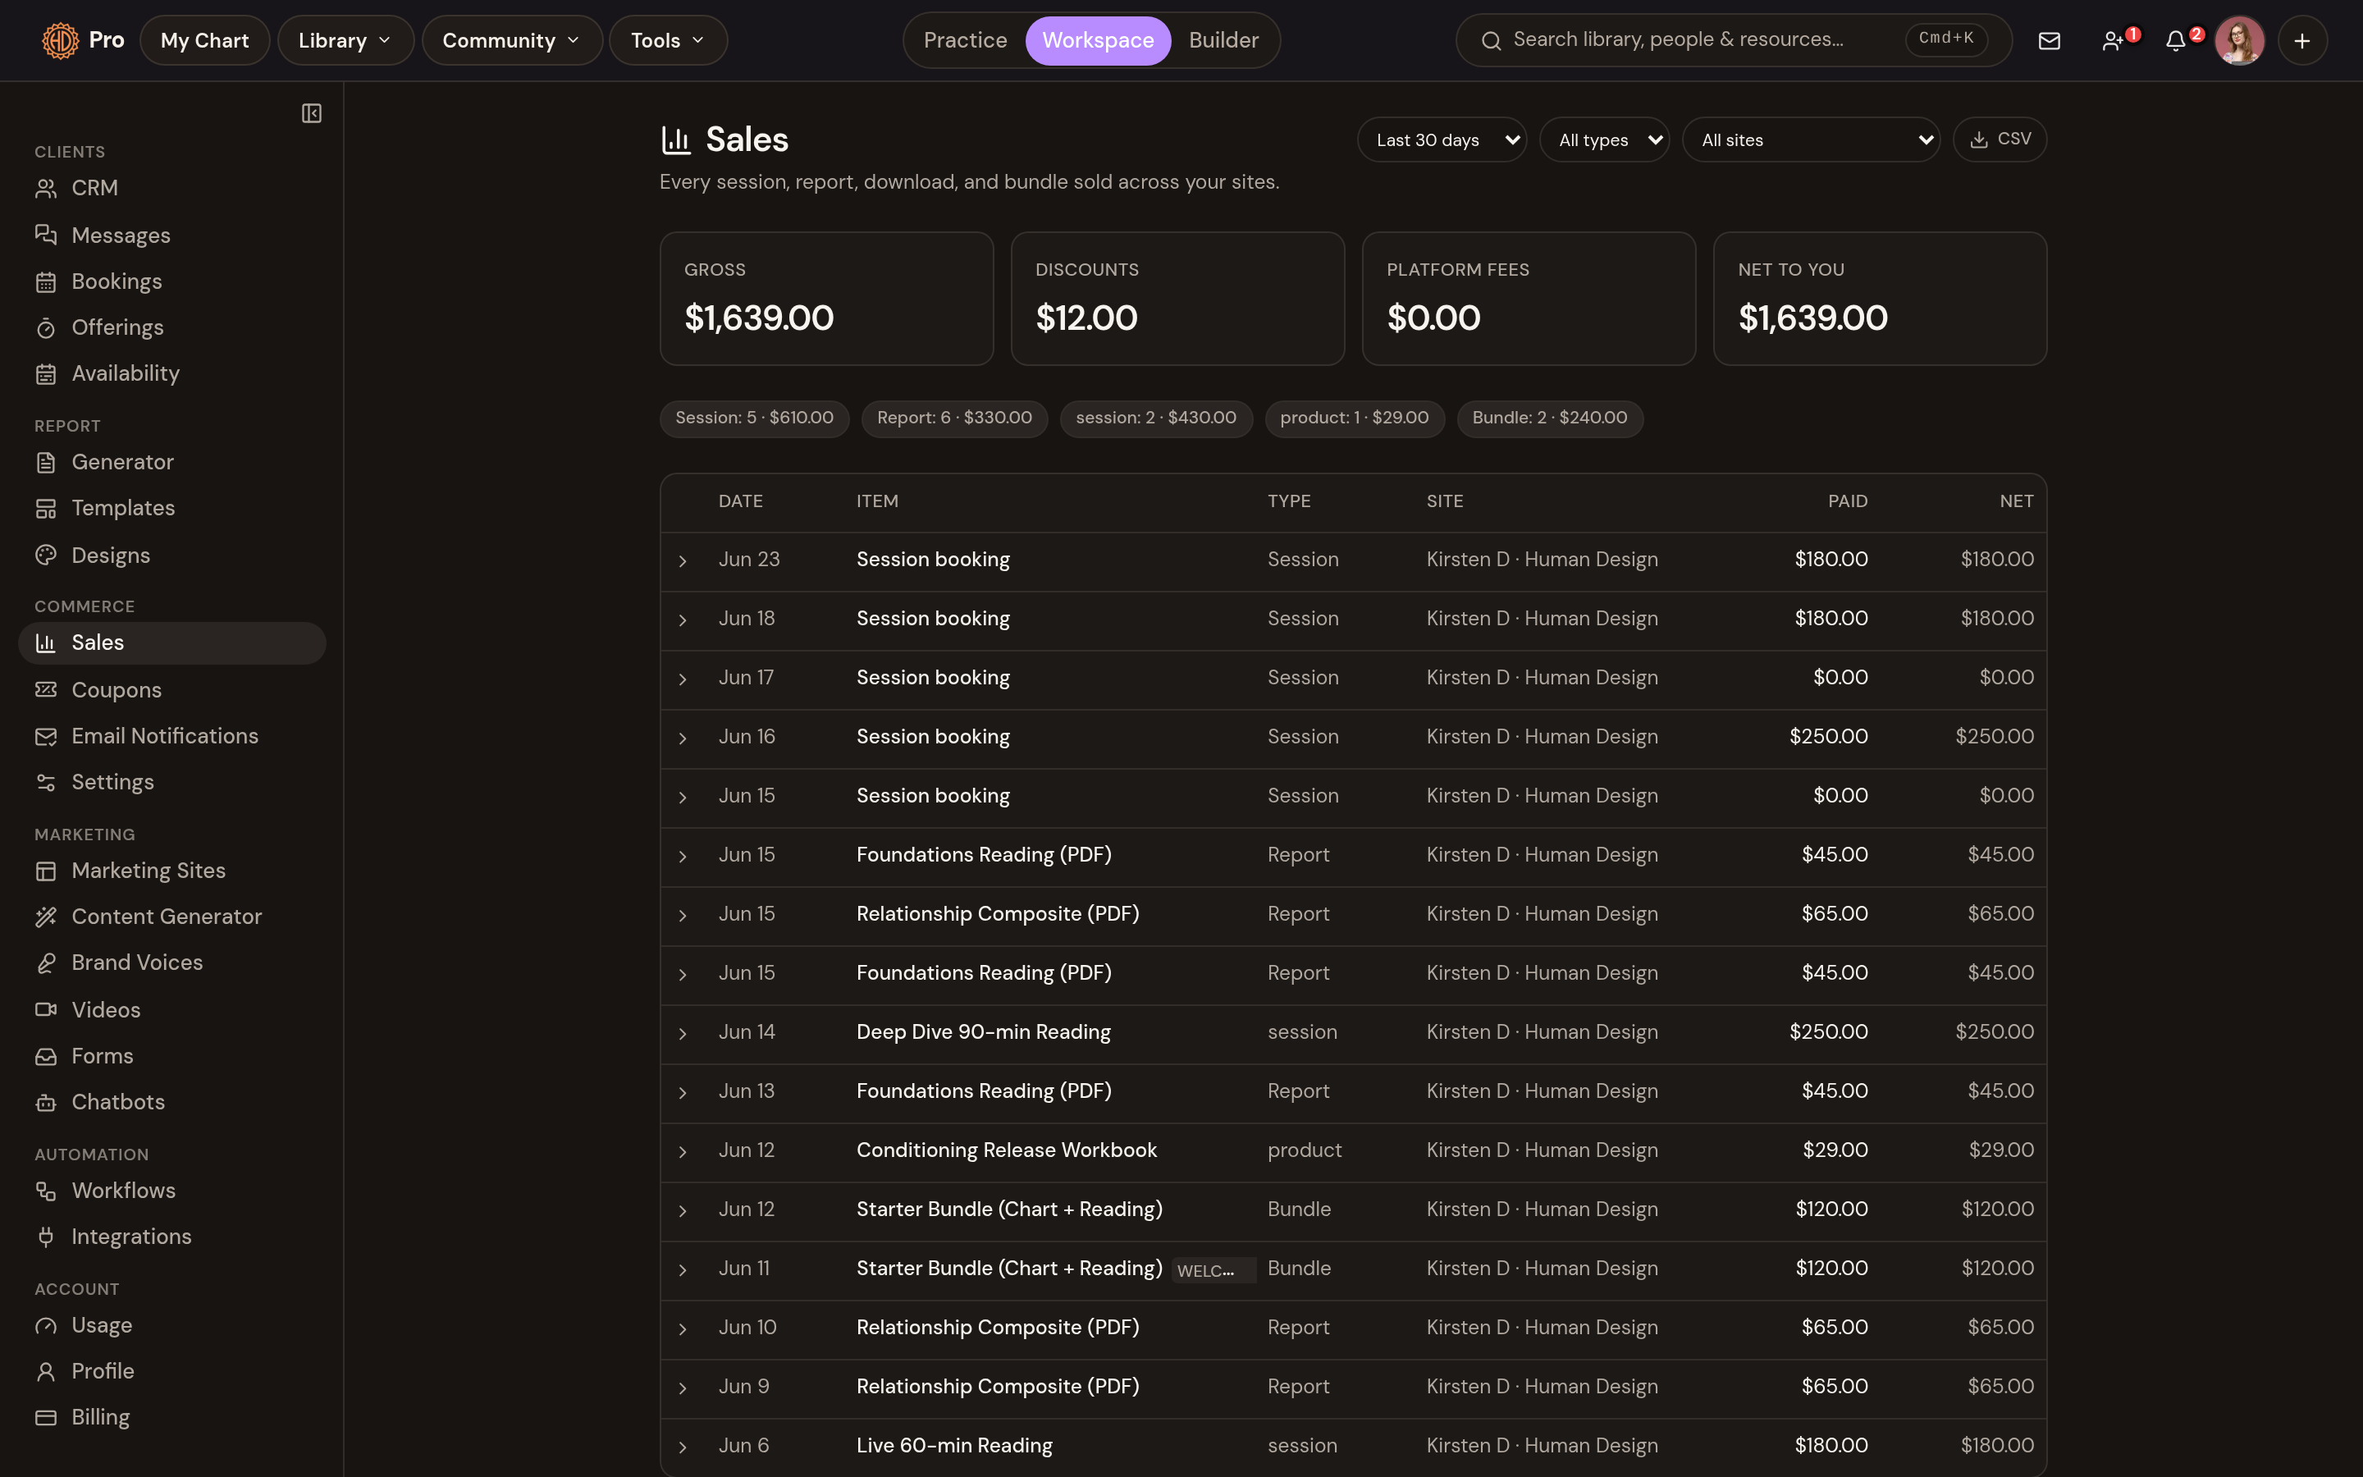
Task: Expand the Jun 6 Live 60-min Reading row
Action: click(x=683, y=1447)
